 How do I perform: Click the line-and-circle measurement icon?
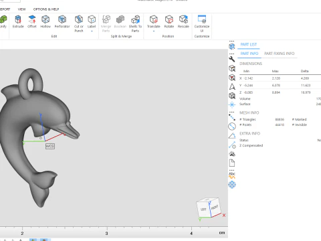[x=232, y=145]
